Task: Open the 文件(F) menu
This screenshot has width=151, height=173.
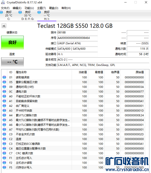Action: [5, 8]
